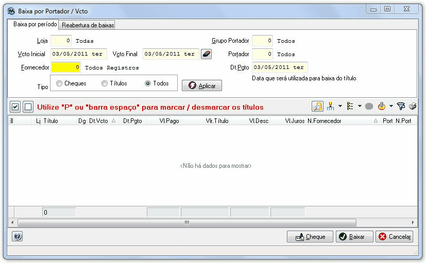Click the grouping tree icon in grid toolbar

[330, 106]
